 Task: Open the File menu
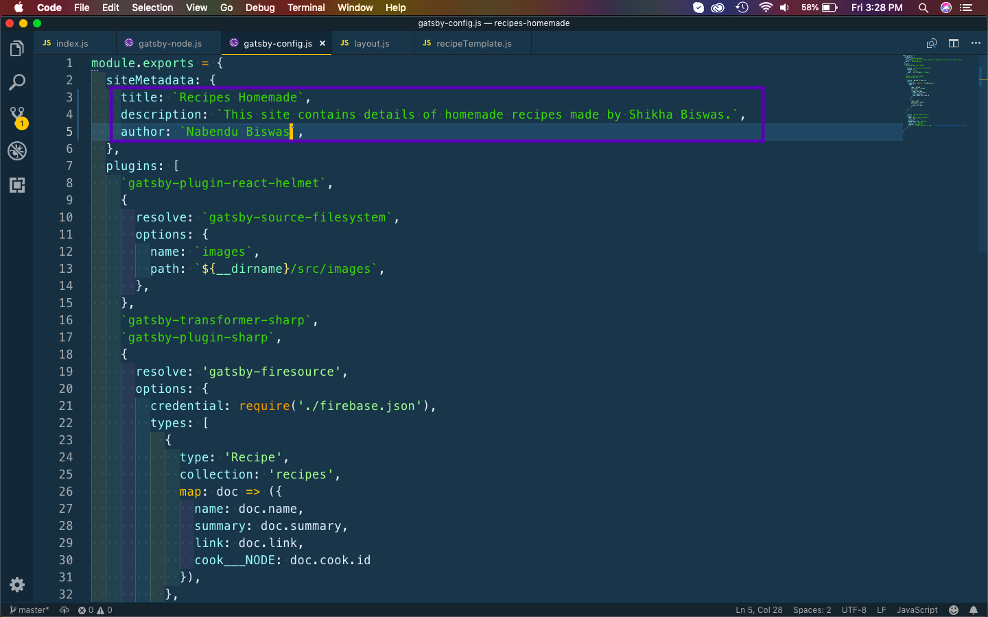tap(82, 8)
